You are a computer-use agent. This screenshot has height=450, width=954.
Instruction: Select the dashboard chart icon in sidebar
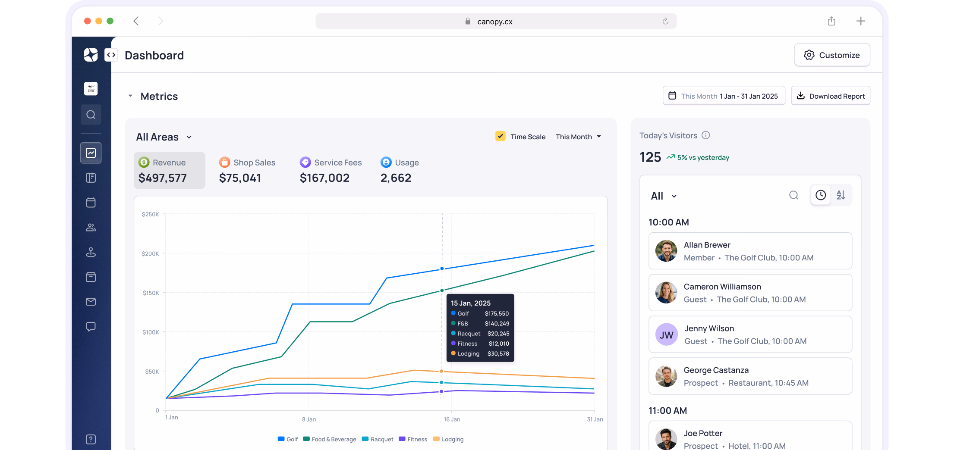tap(91, 153)
